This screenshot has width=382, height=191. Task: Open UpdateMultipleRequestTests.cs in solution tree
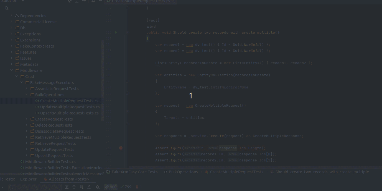(x=70, y=107)
